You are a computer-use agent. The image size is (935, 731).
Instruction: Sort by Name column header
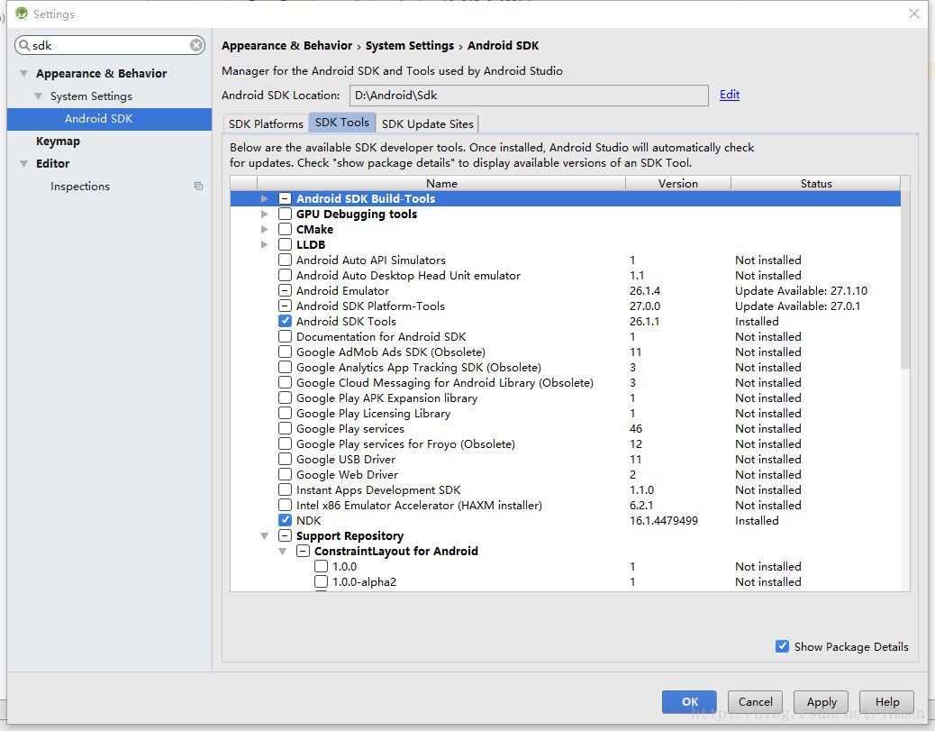(x=441, y=183)
